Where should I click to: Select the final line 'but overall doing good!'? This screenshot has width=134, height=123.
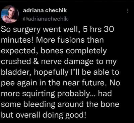(x=44, y=116)
